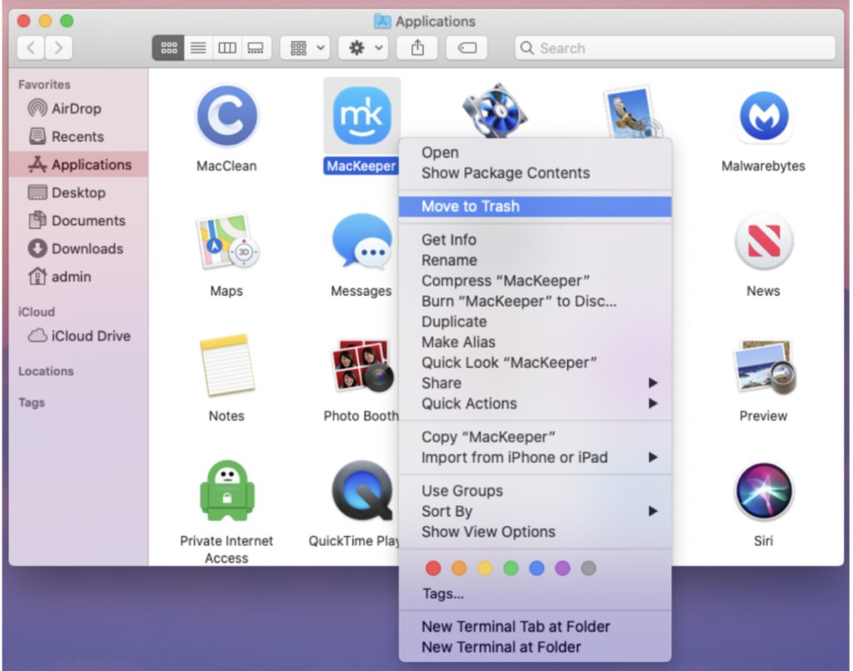Select the QuickTime Player app icon
Viewport: 853px width, 671px height.
363,491
